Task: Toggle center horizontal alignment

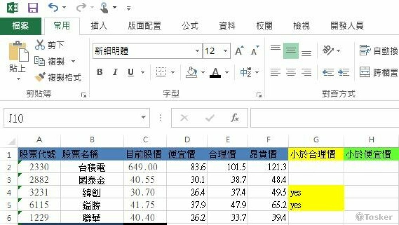Action: point(291,72)
